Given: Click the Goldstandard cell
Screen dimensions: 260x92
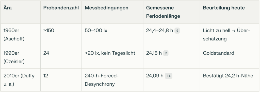Looking at the screenshot, I should [x=230, y=57].
